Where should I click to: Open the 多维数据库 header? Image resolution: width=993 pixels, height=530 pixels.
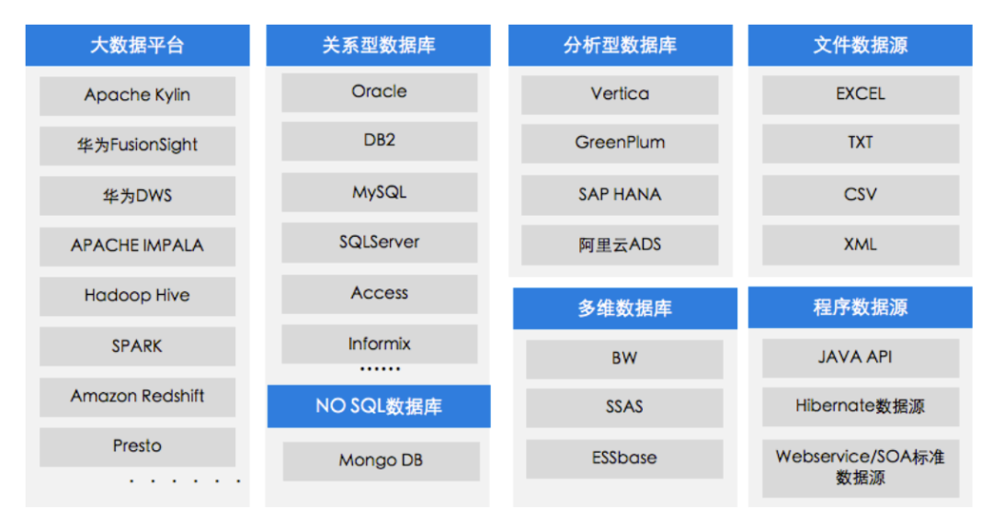pyautogui.click(x=624, y=309)
